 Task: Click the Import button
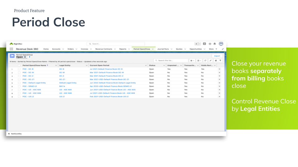pyautogui.click(x=217, y=56)
